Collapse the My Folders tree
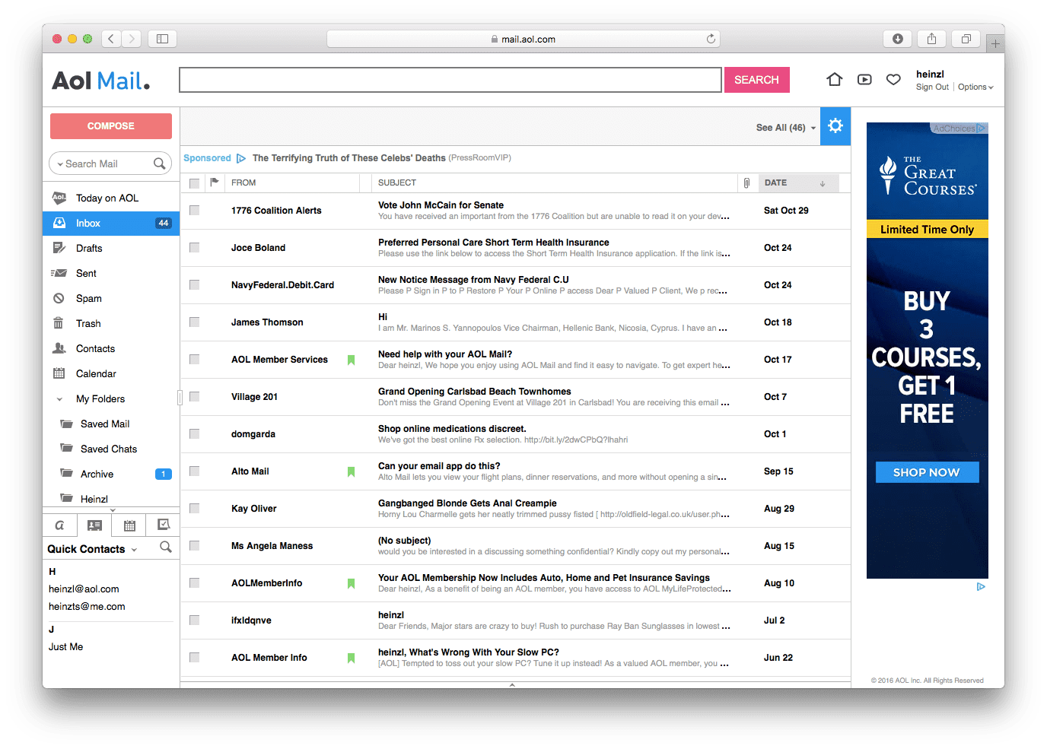 click(59, 399)
